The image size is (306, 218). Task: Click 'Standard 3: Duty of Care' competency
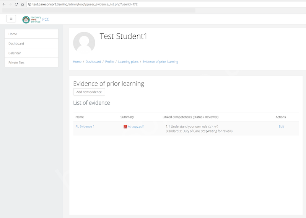point(183,131)
